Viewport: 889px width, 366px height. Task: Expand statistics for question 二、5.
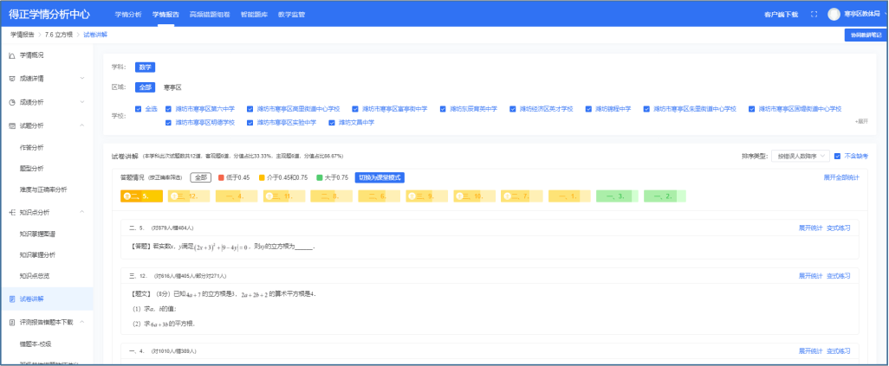(x=810, y=228)
